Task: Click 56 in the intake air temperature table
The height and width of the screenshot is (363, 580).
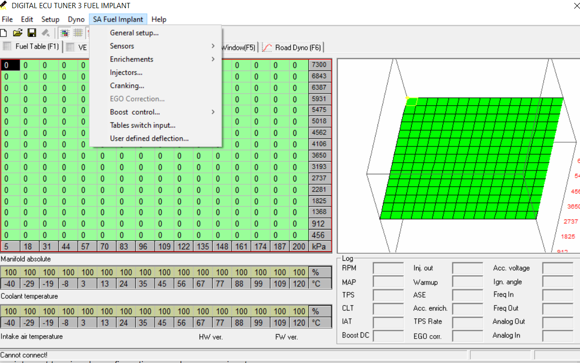Action: 183,323
